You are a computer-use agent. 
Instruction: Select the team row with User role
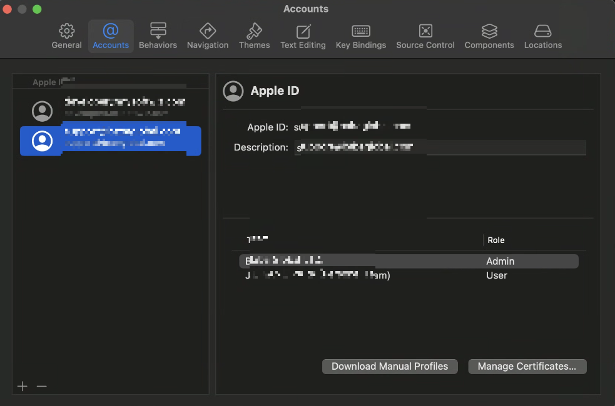(x=409, y=275)
